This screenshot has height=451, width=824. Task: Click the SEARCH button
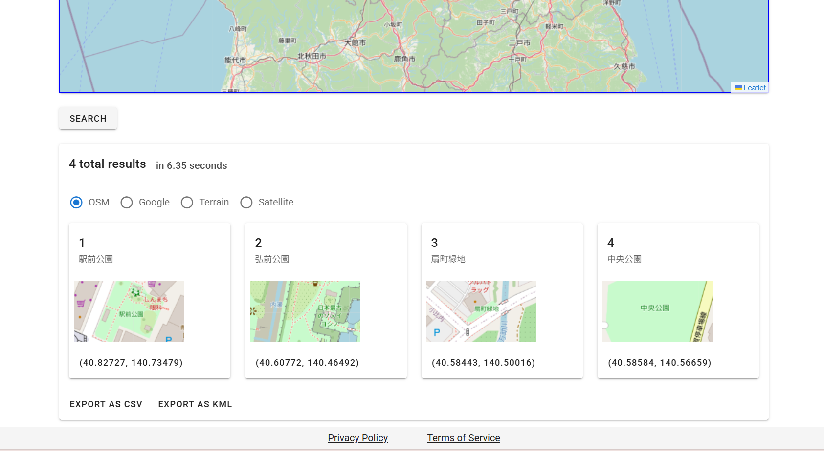pyautogui.click(x=88, y=119)
